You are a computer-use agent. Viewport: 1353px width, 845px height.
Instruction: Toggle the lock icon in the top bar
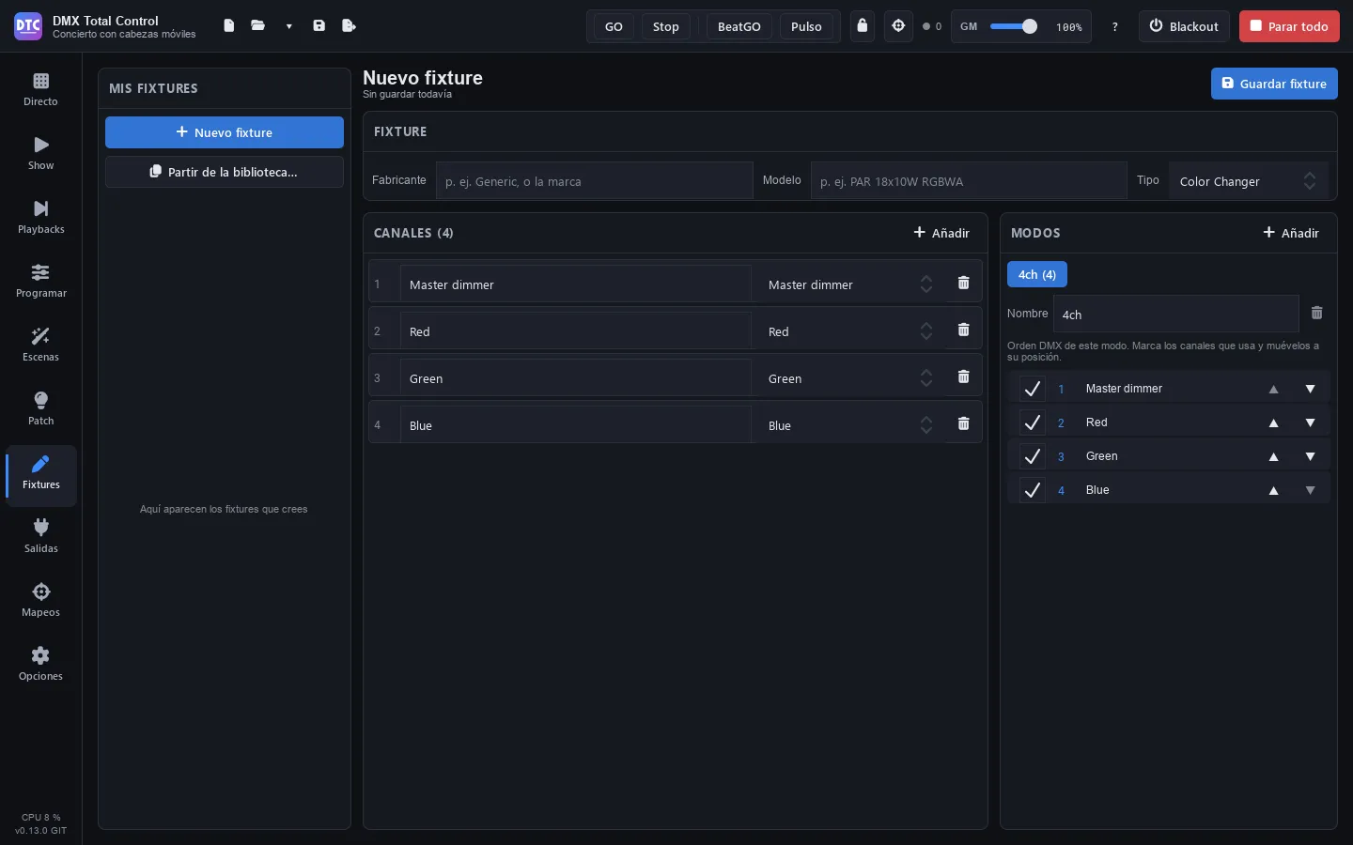(863, 26)
